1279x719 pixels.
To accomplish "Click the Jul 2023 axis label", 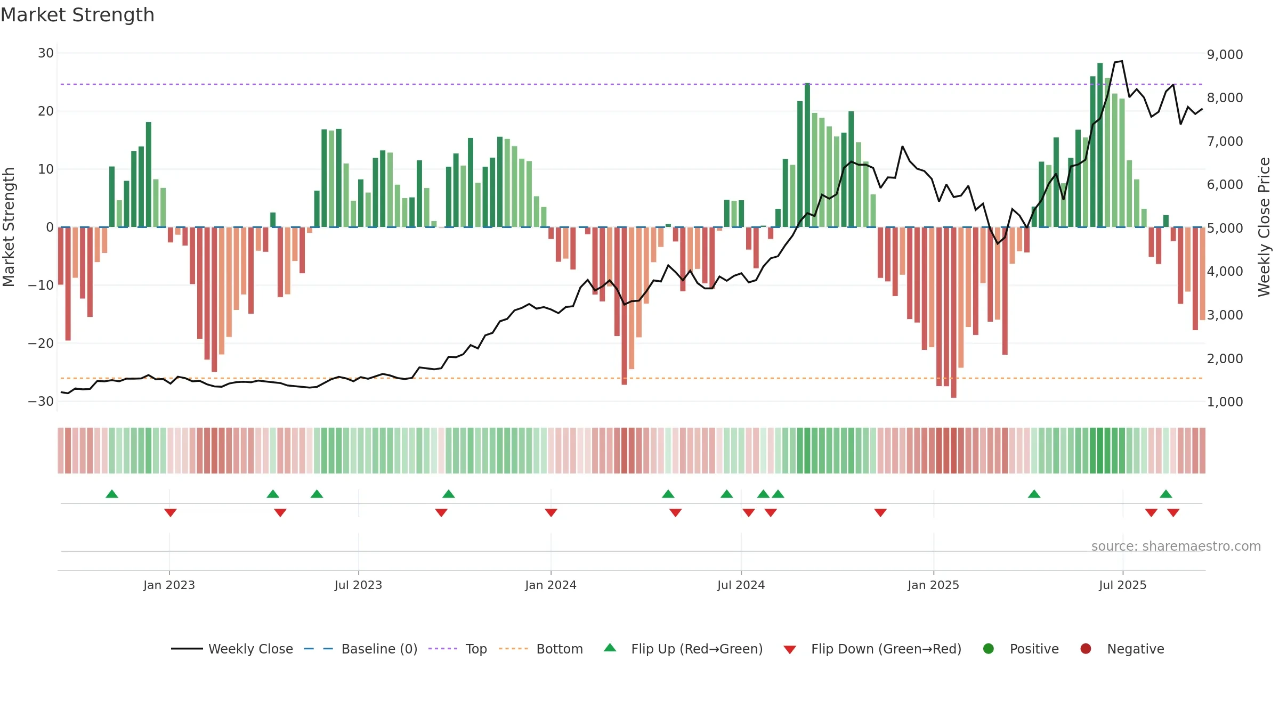I will [358, 585].
